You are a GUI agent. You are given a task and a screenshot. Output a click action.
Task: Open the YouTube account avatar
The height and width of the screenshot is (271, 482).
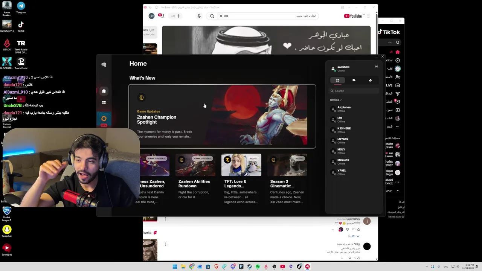tap(151, 16)
